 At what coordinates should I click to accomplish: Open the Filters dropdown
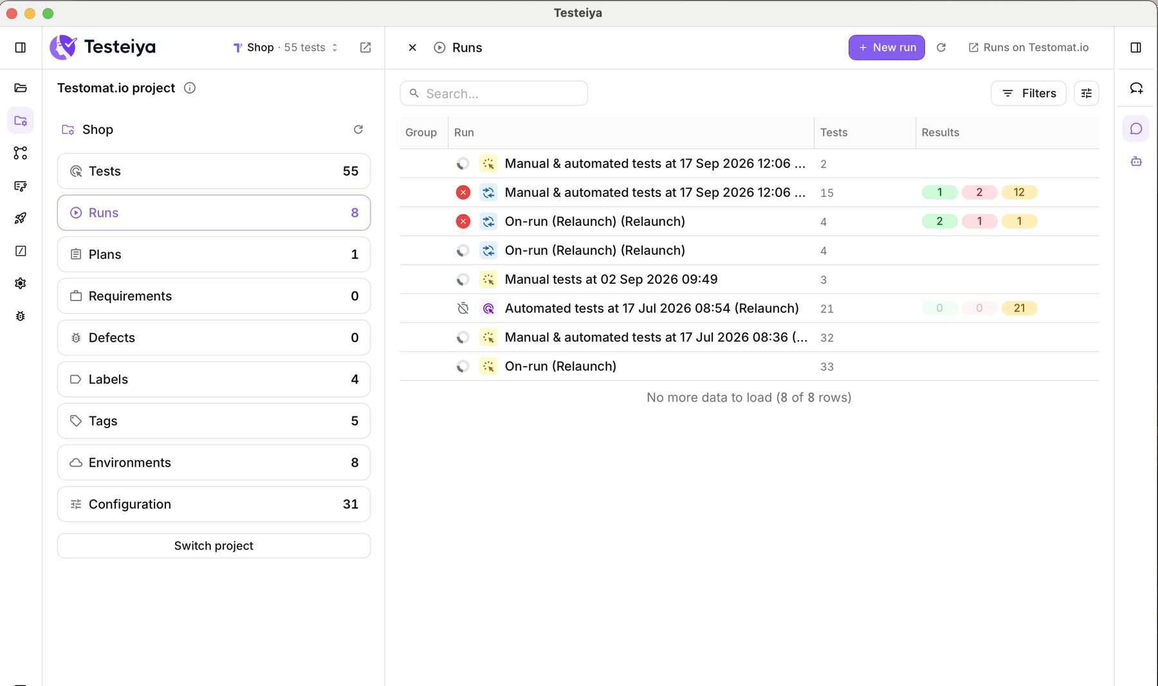[1029, 93]
